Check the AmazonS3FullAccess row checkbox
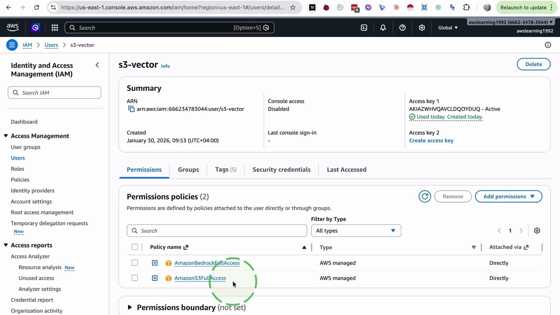Screen dimensions: 560x315 click(x=135, y=278)
